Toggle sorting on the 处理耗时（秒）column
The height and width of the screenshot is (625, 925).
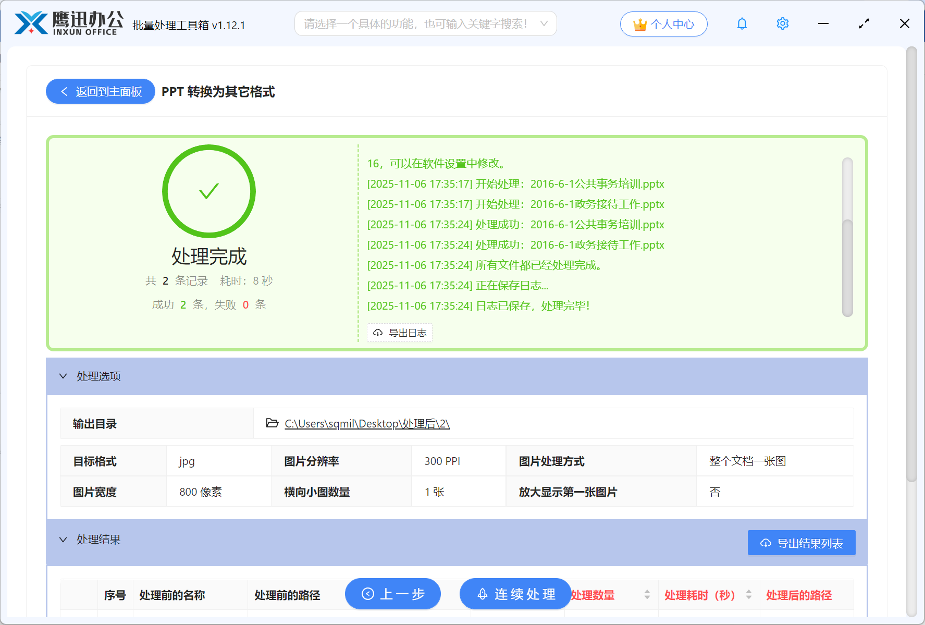click(x=749, y=594)
